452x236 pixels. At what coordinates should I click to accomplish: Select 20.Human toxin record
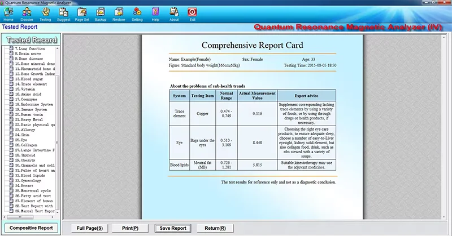[29, 114]
